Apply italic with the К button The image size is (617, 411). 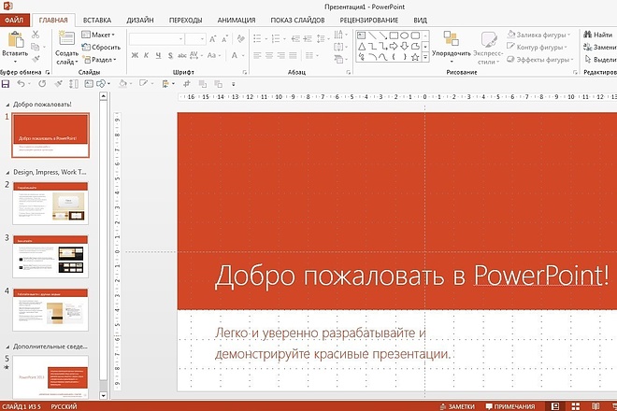pos(147,55)
